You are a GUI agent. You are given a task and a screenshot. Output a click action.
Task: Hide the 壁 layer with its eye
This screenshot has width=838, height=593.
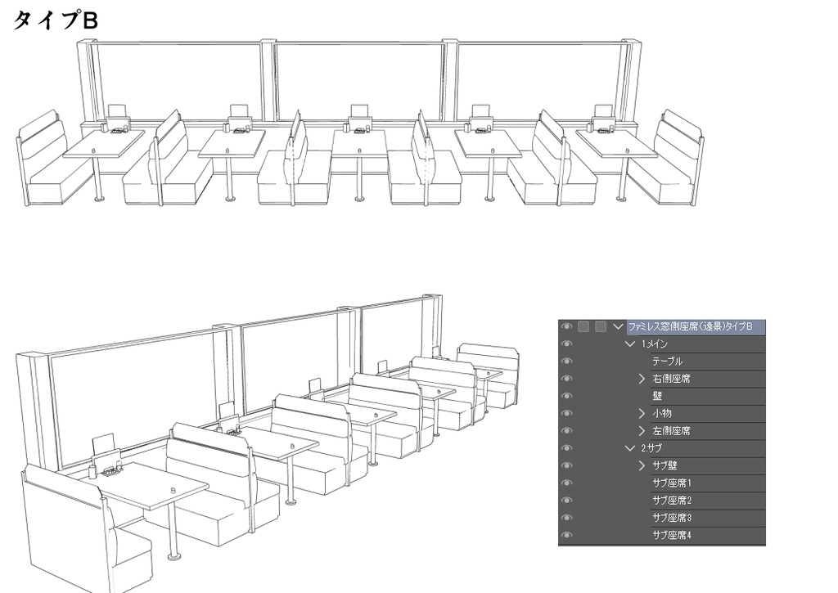[566, 396]
